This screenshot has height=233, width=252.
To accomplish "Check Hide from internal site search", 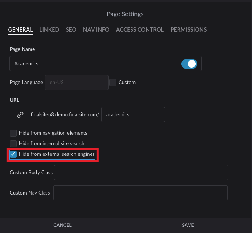I will (x=13, y=144).
